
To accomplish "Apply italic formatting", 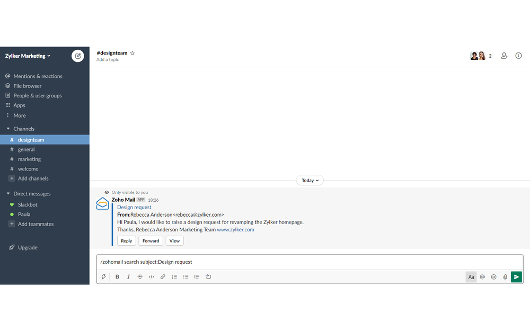I will coord(128,276).
